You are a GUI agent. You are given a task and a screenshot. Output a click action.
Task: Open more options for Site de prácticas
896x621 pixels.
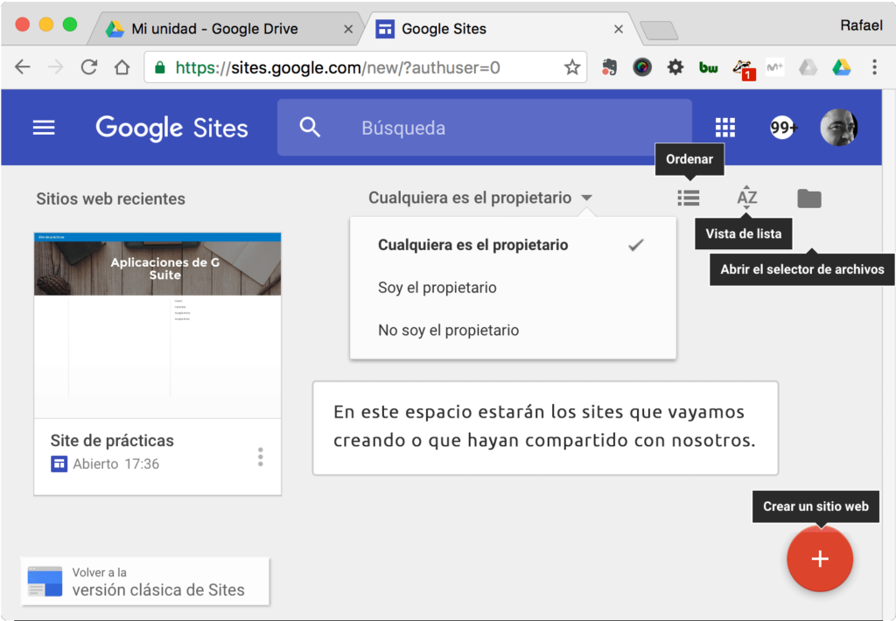[x=260, y=457]
